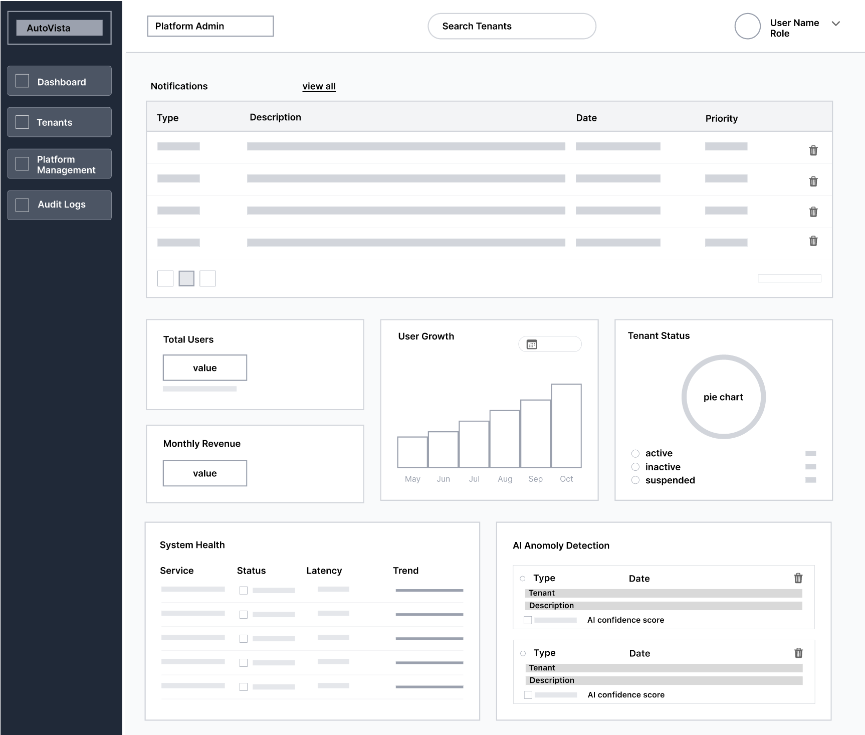
Task: Switch to the Tenants section
Action: coord(59,122)
